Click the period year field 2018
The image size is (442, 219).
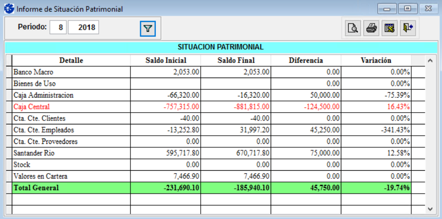click(84, 27)
